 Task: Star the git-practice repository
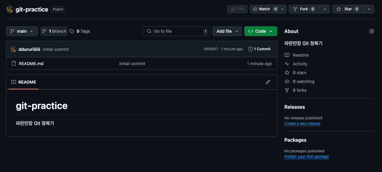348,9
